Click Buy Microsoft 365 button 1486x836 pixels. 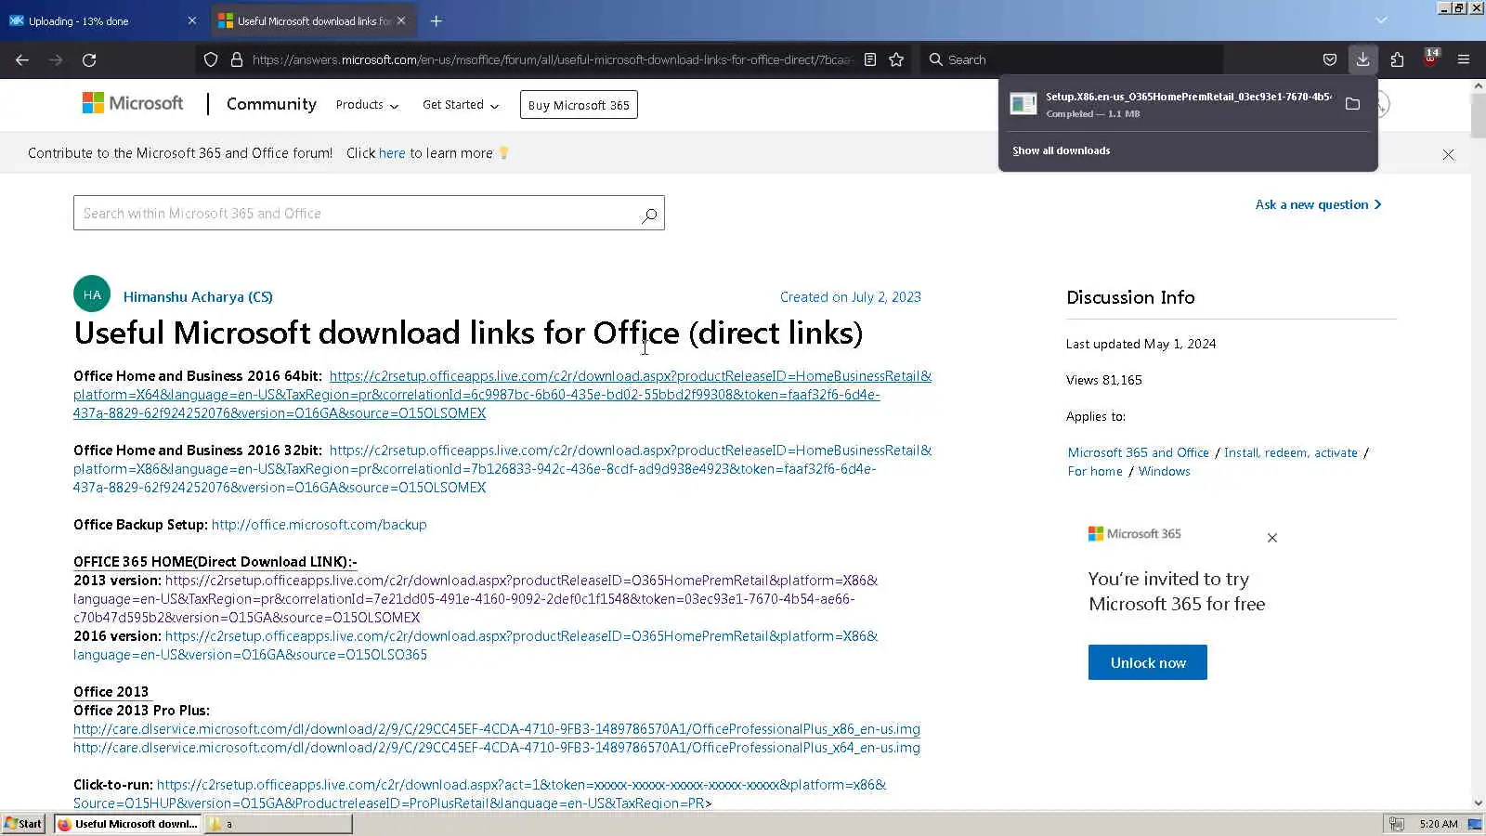[579, 105]
